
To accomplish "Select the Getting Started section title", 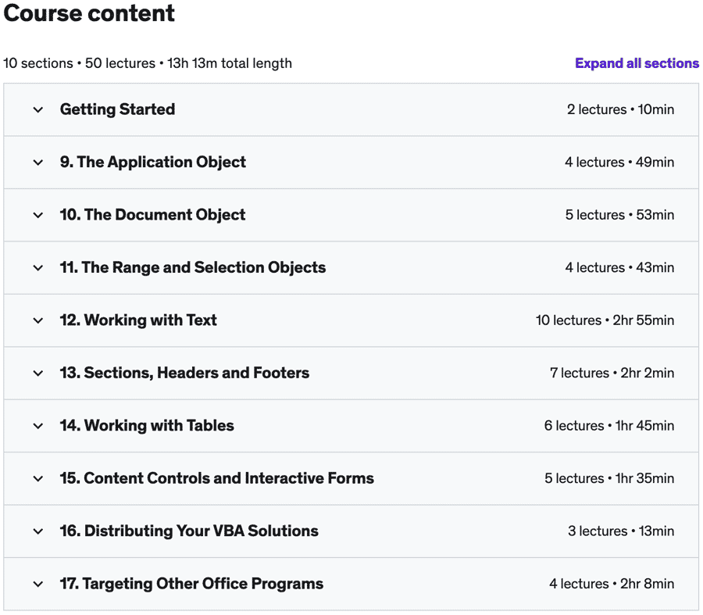I will (117, 109).
